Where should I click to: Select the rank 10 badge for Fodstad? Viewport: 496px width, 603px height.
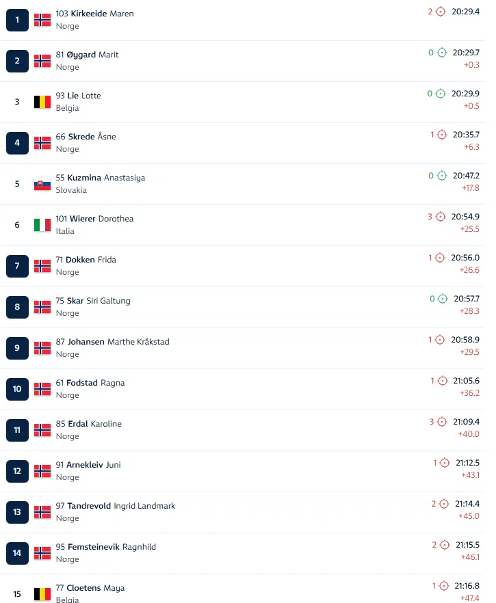(17, 389)
